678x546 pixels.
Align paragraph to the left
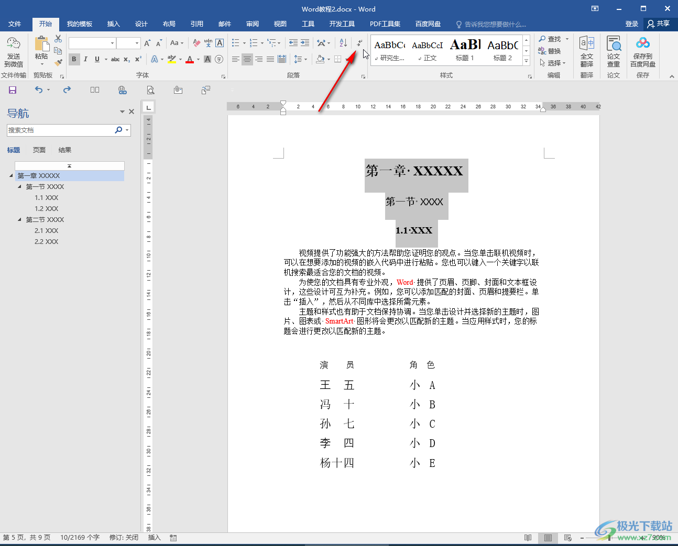tap(236, 59)
